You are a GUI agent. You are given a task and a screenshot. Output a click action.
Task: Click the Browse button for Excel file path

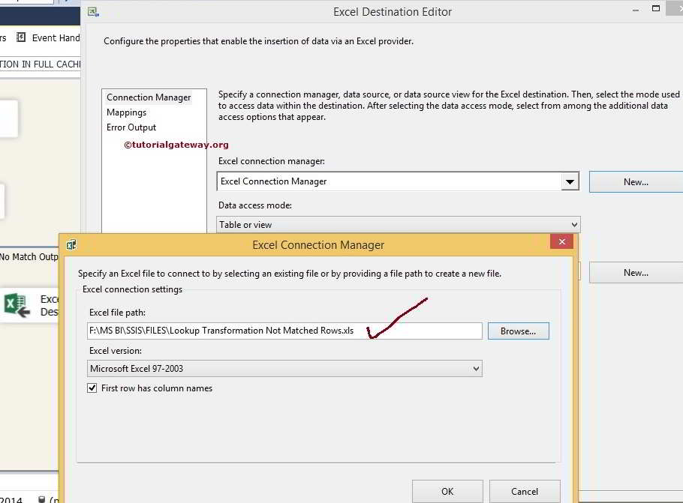pyautogui.click(x=518, y=331)
